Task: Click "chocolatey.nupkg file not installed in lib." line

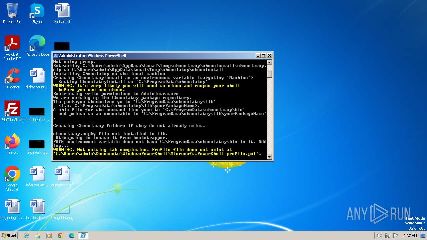Action: [110, 134]
